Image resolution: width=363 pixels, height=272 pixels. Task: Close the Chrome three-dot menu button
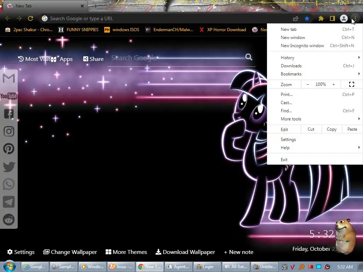tap(355, 18)
